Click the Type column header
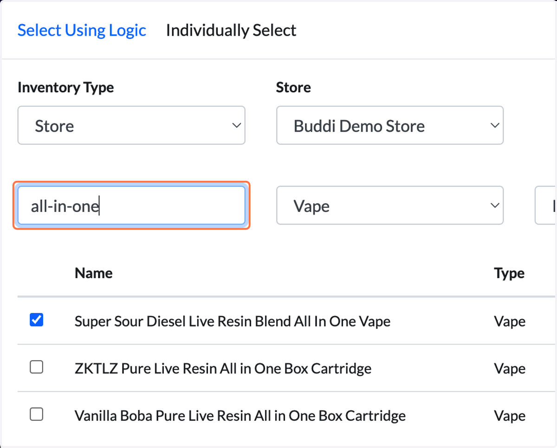557x448 pixels. [x=509, y=273]
